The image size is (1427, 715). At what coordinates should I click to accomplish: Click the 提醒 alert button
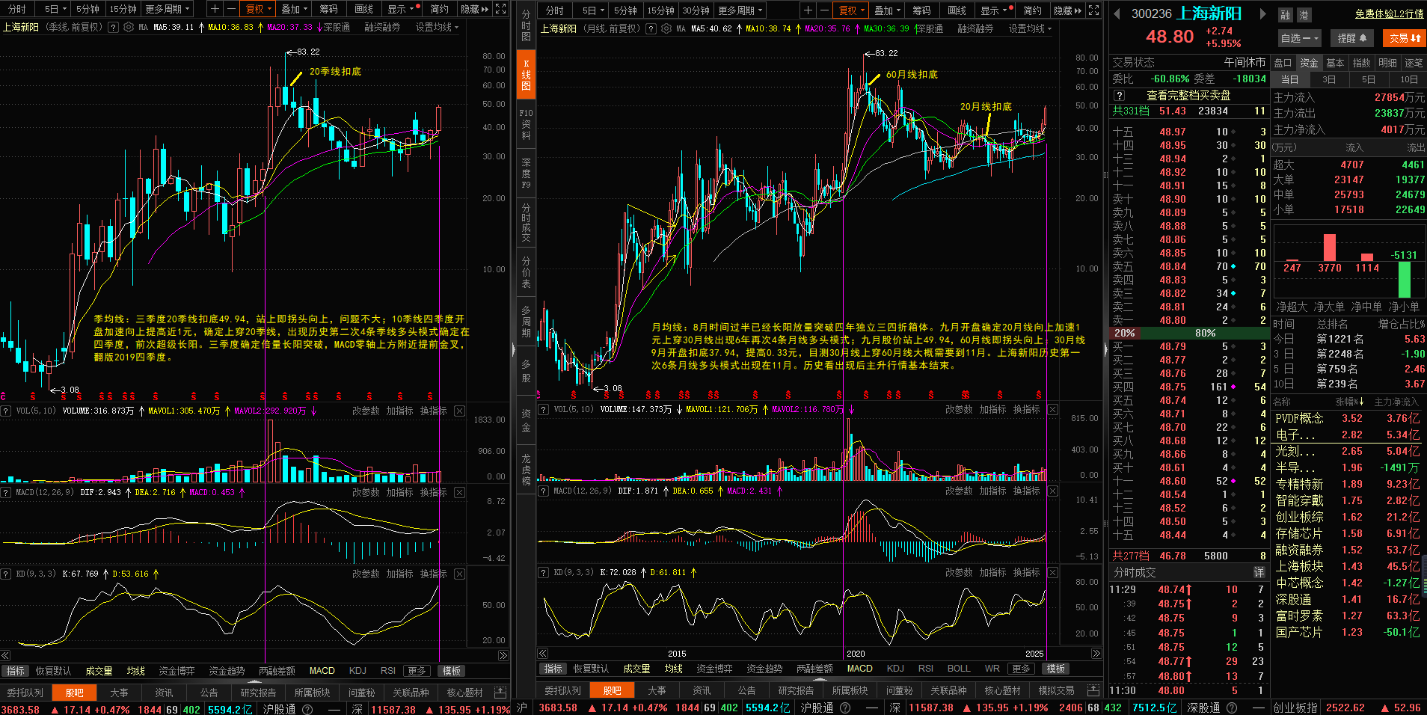pos(1351,38)
